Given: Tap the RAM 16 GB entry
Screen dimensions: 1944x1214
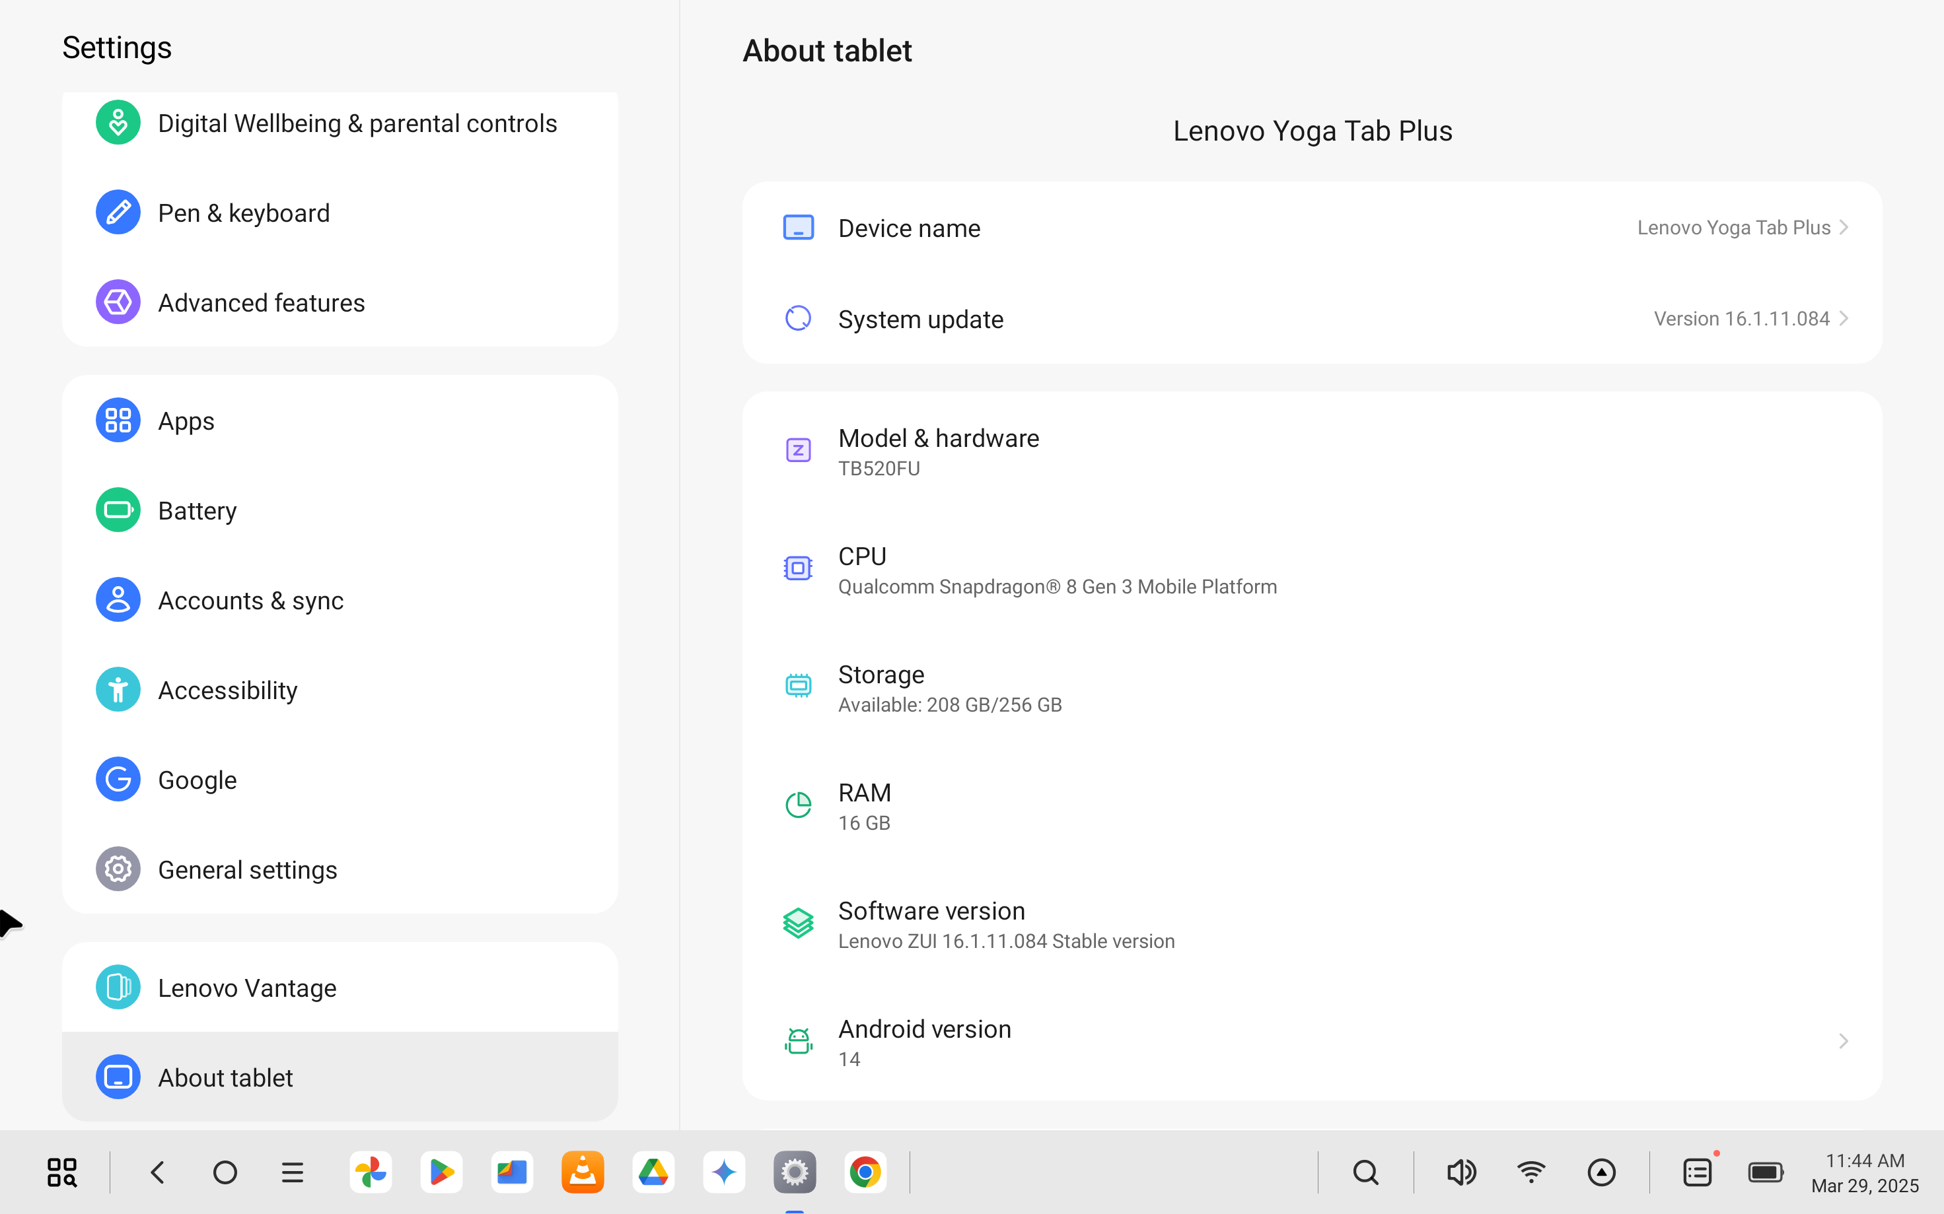Looking at the screenshot, I should (x=1312, y=806).
